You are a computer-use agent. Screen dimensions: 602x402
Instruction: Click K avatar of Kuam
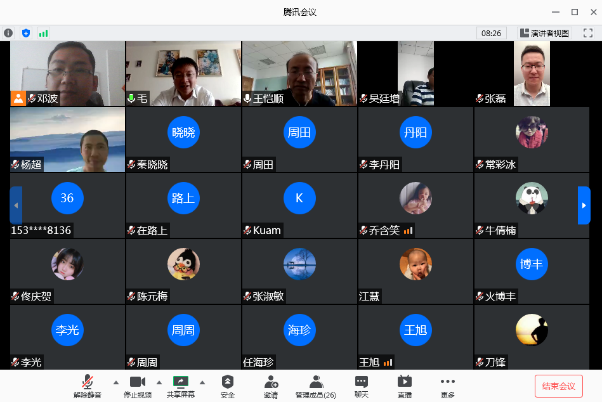point(299,198)
